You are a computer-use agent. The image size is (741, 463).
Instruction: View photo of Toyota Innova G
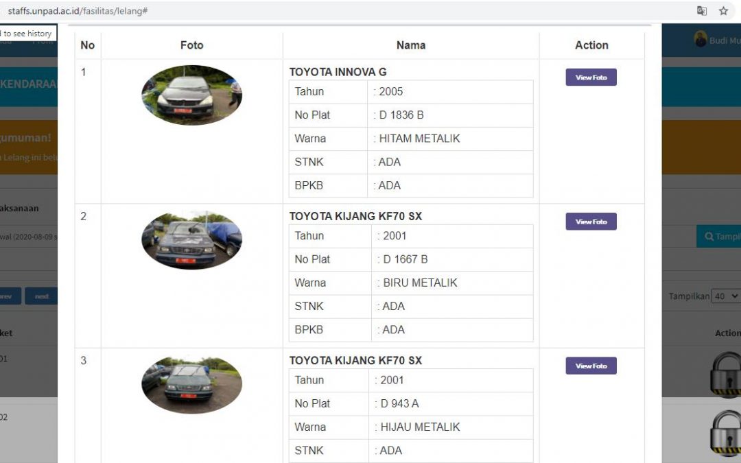pyautogui.click(x=591, y=78)
